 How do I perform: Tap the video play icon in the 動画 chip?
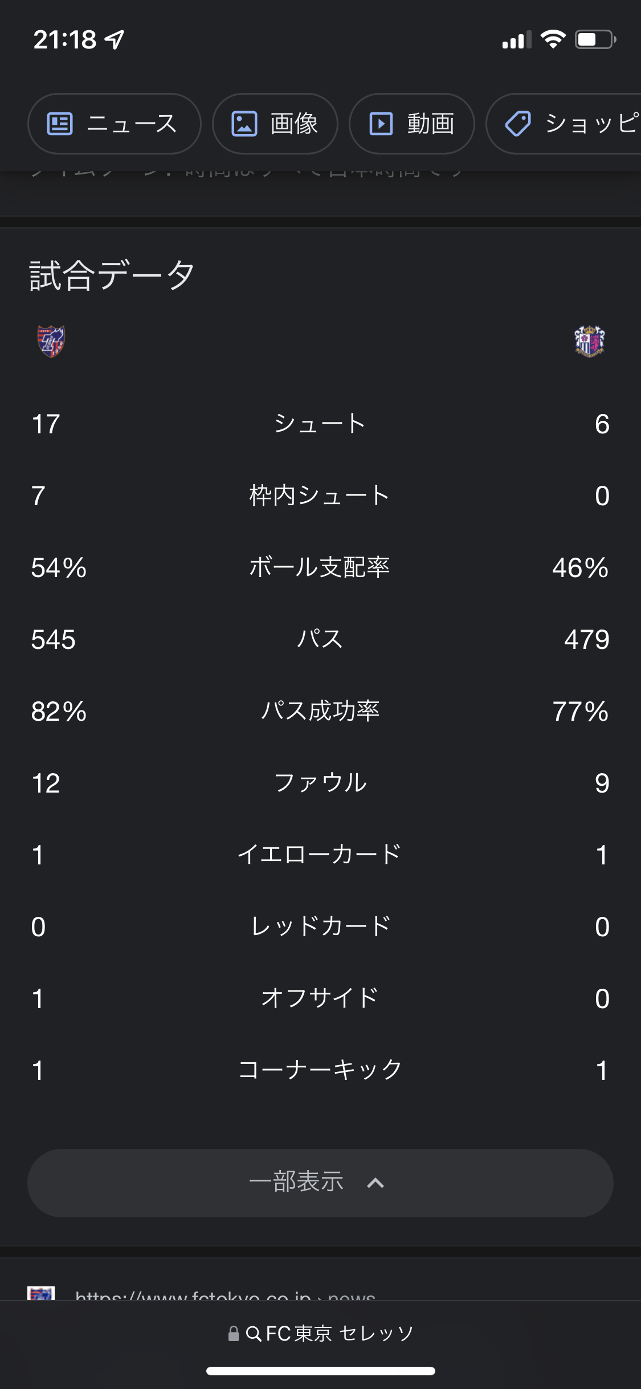click(x=381, y=124)
